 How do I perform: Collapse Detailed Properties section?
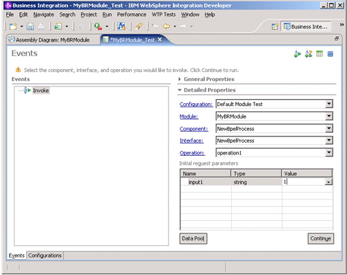(180, 90)
